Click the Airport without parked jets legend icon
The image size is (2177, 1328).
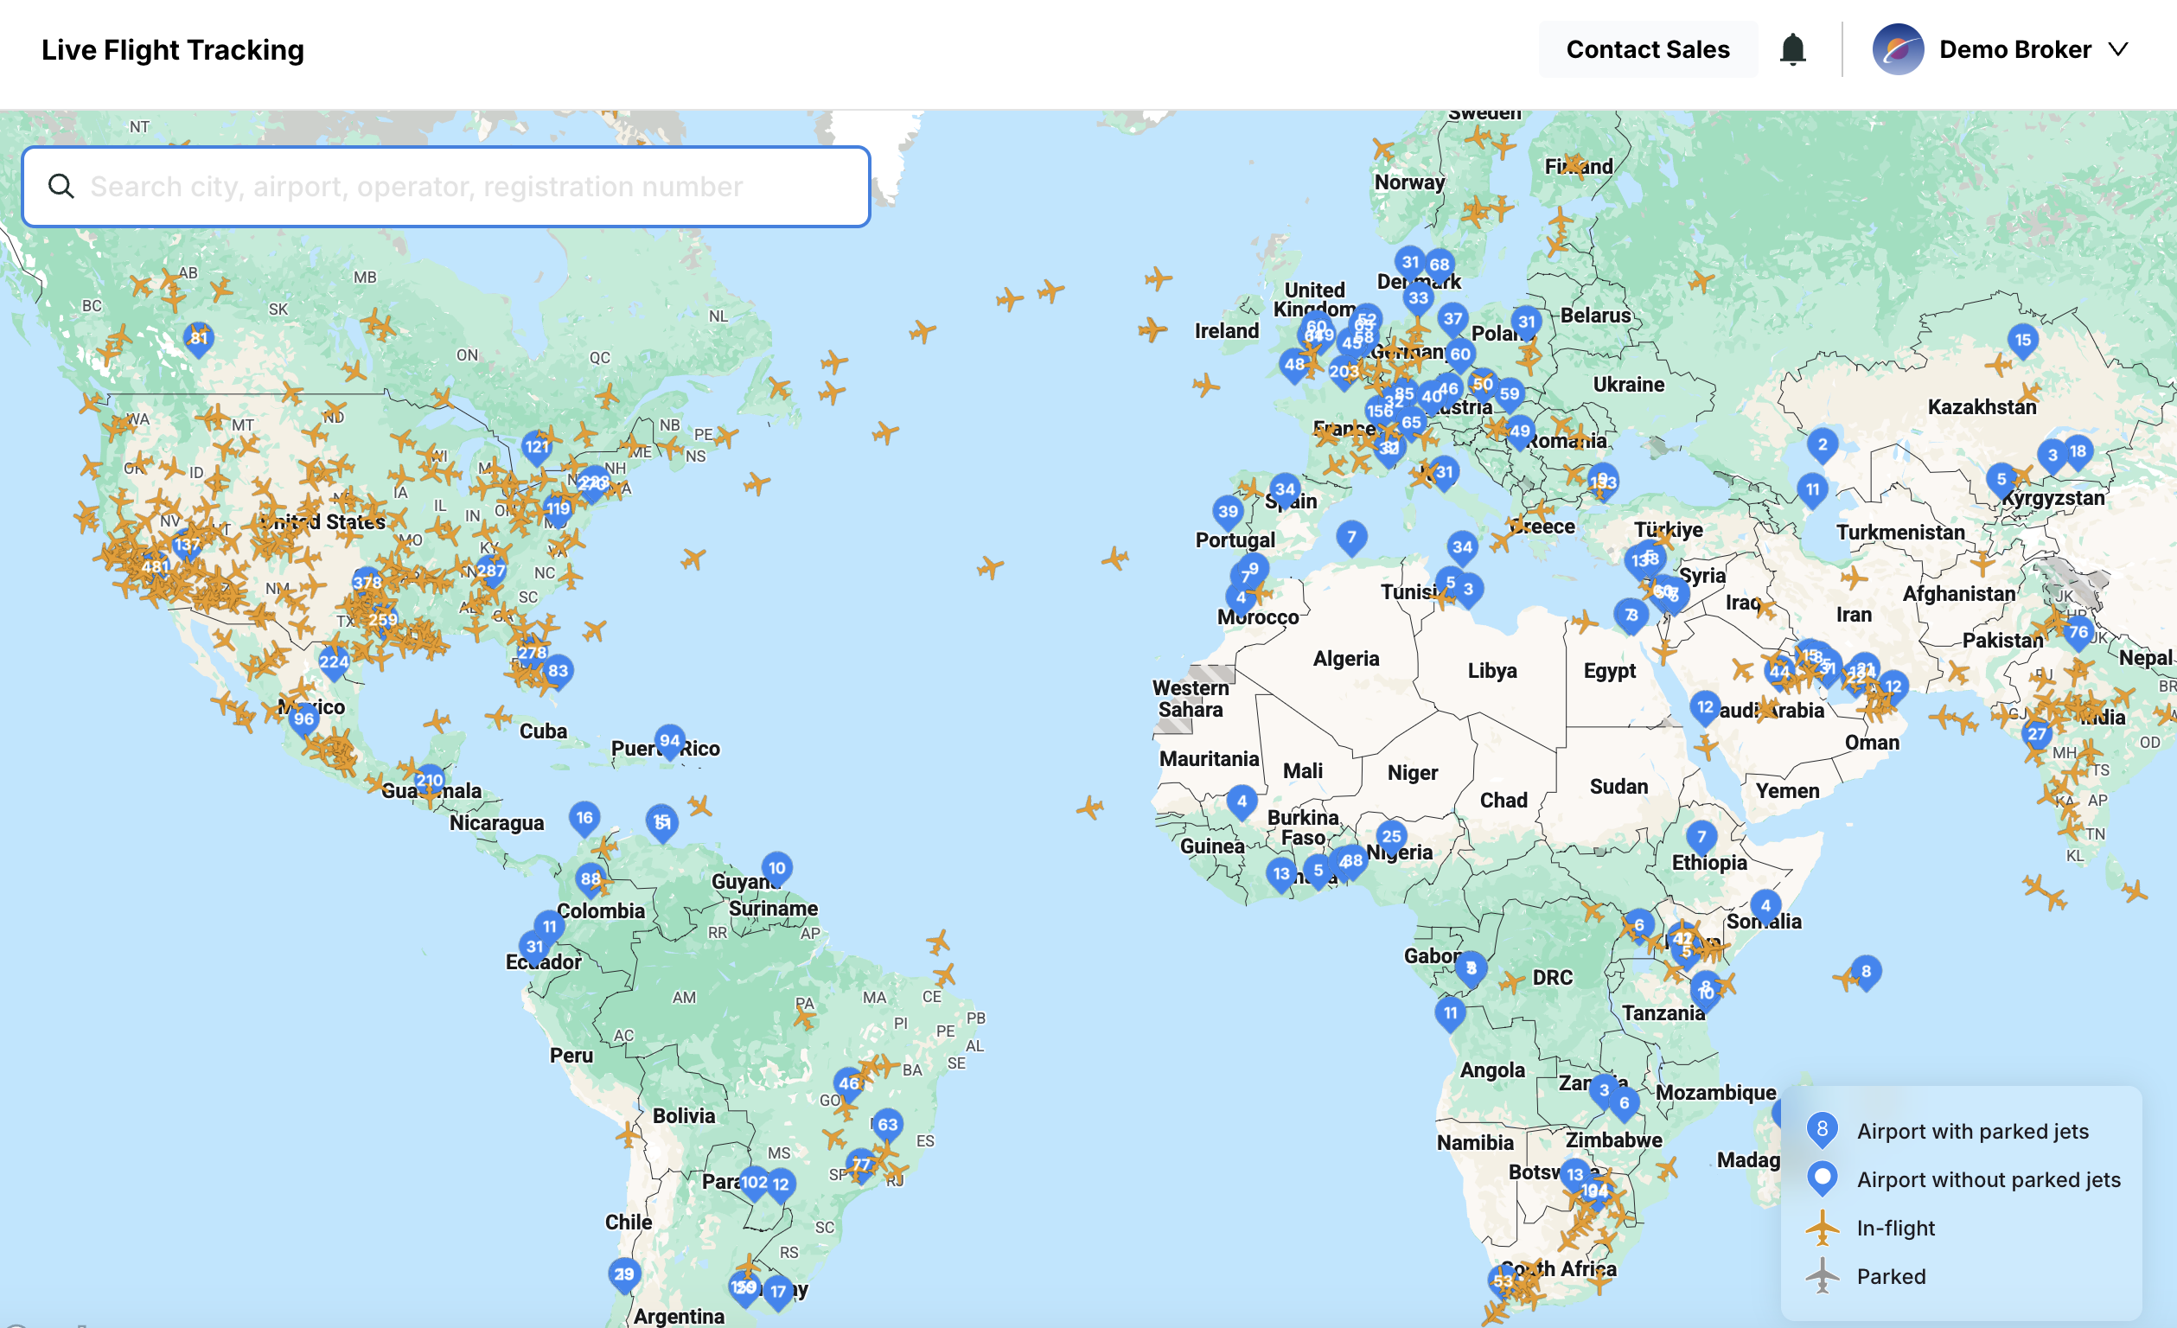(x=1822, y=1179)
